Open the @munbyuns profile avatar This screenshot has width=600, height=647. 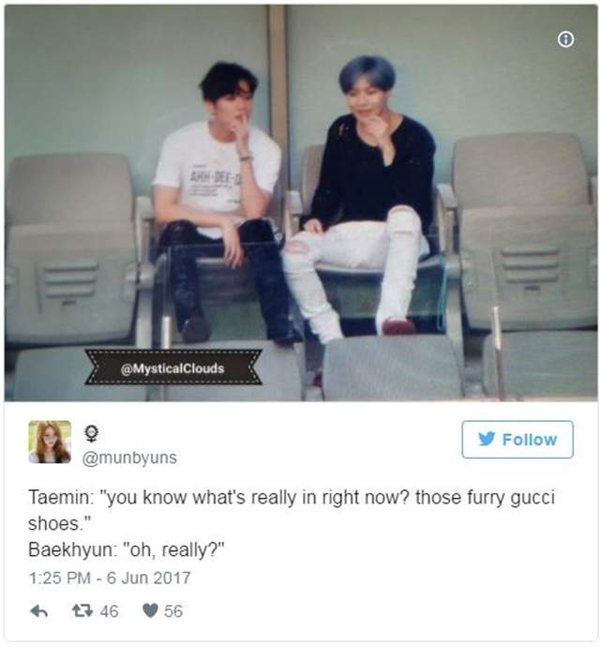pos(50,442)
